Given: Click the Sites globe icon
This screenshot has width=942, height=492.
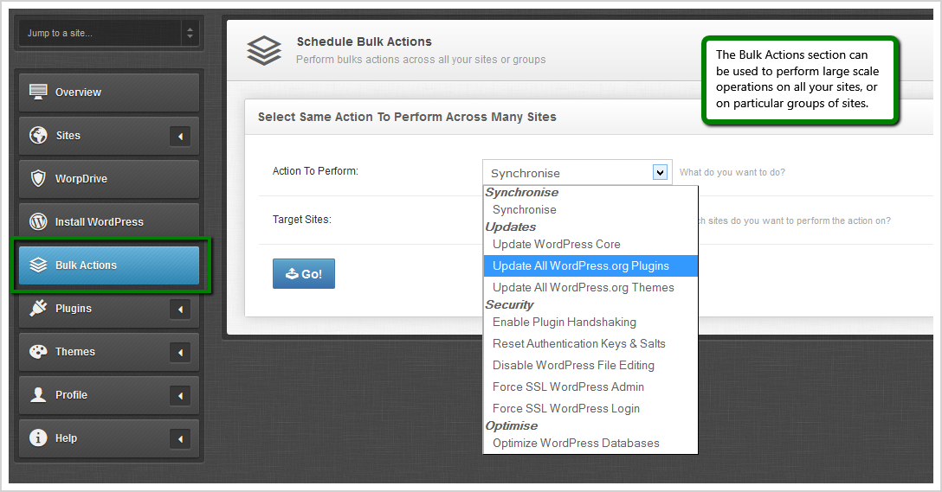Looking at the screenshot, I should 38,135.
